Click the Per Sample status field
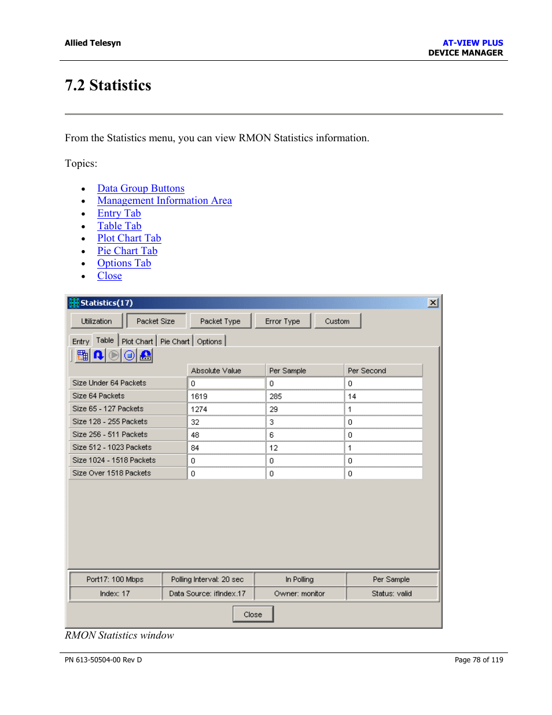The image size is (552, 715). (x=392, y=580)
